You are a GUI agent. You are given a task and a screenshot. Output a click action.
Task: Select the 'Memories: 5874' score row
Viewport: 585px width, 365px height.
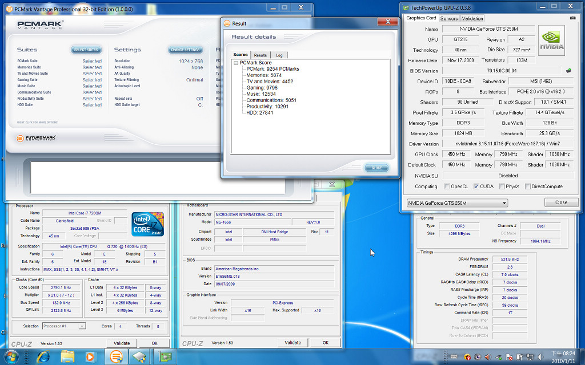click(264, 75)
